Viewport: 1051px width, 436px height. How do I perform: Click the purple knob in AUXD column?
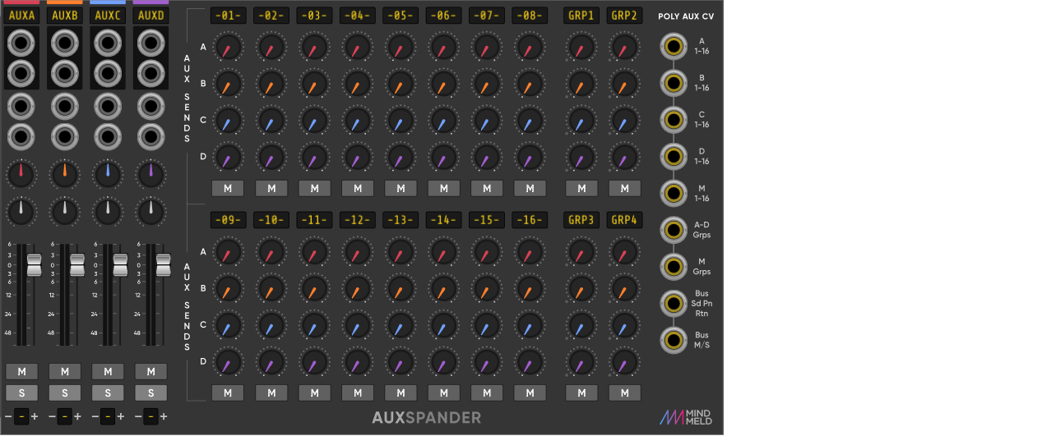[150, 173]
